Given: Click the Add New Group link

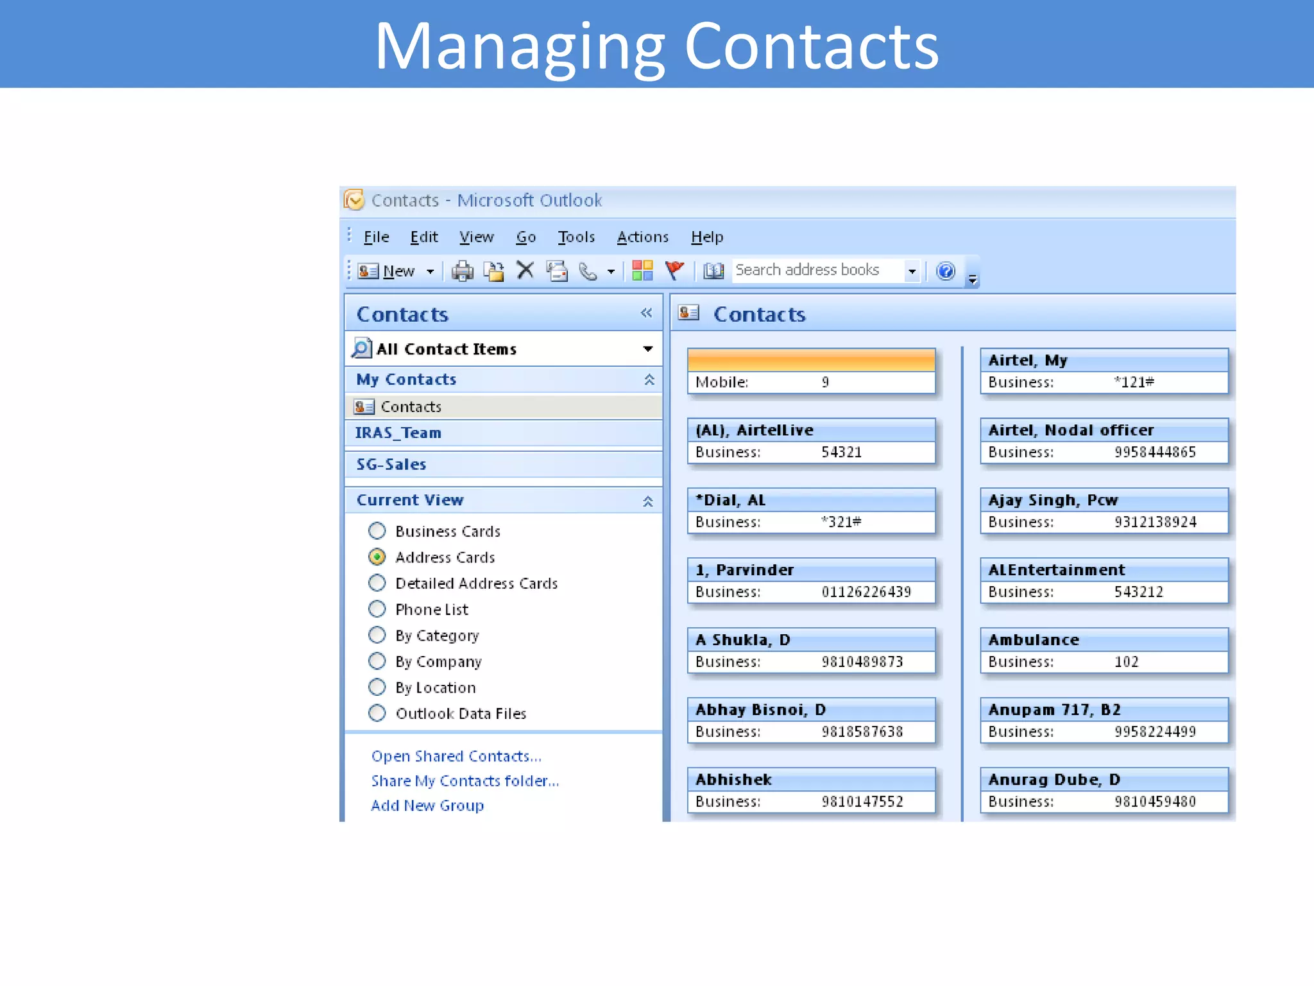Looking at the screenshot, I should click(427, 806).
